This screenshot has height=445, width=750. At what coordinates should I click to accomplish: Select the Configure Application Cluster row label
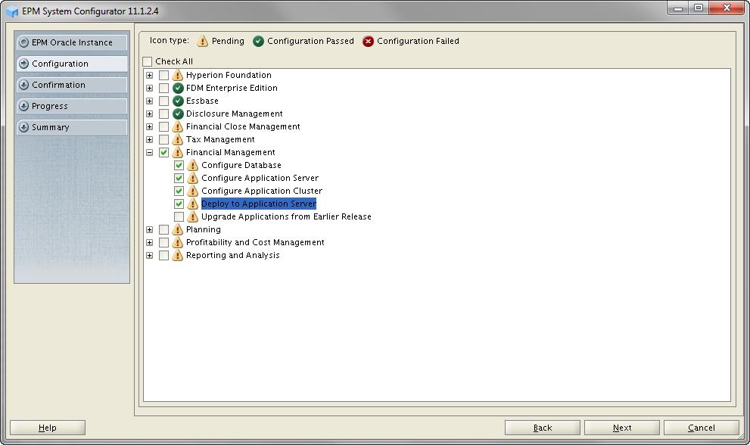click(x=262, y=191)
